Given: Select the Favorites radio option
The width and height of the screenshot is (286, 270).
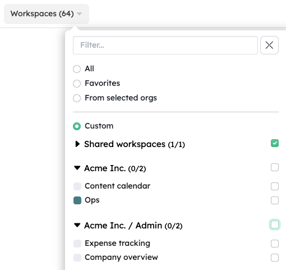Looking at the screenshot, I should 77,84.
